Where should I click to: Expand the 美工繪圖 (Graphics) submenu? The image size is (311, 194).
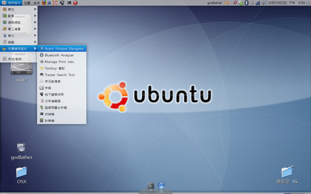point(19,29)
